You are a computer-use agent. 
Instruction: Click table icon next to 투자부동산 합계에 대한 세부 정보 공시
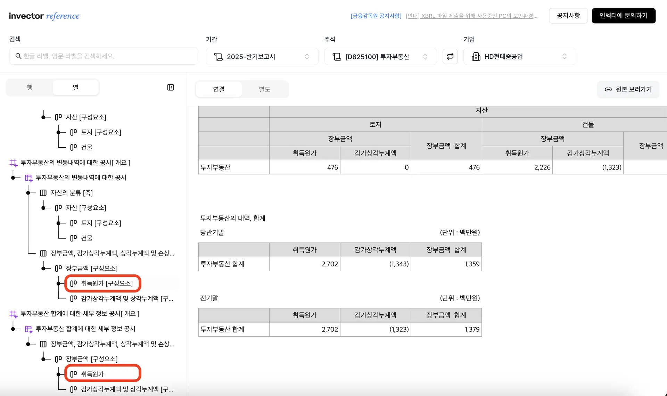click(28, 329)
